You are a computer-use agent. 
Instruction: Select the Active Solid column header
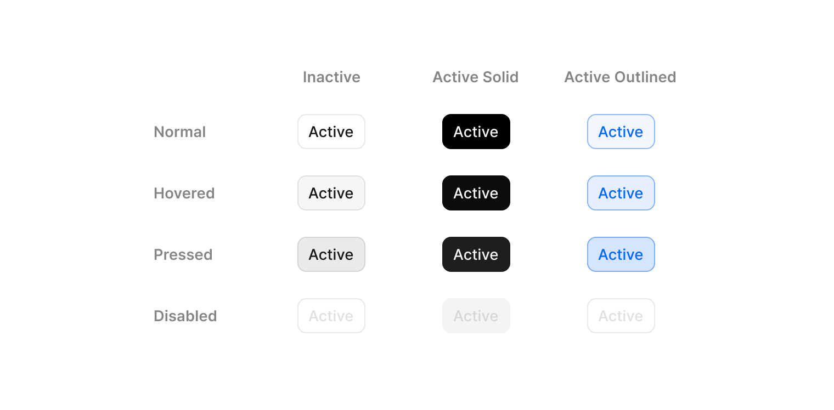pyautogui.click(x=475, y=77)
